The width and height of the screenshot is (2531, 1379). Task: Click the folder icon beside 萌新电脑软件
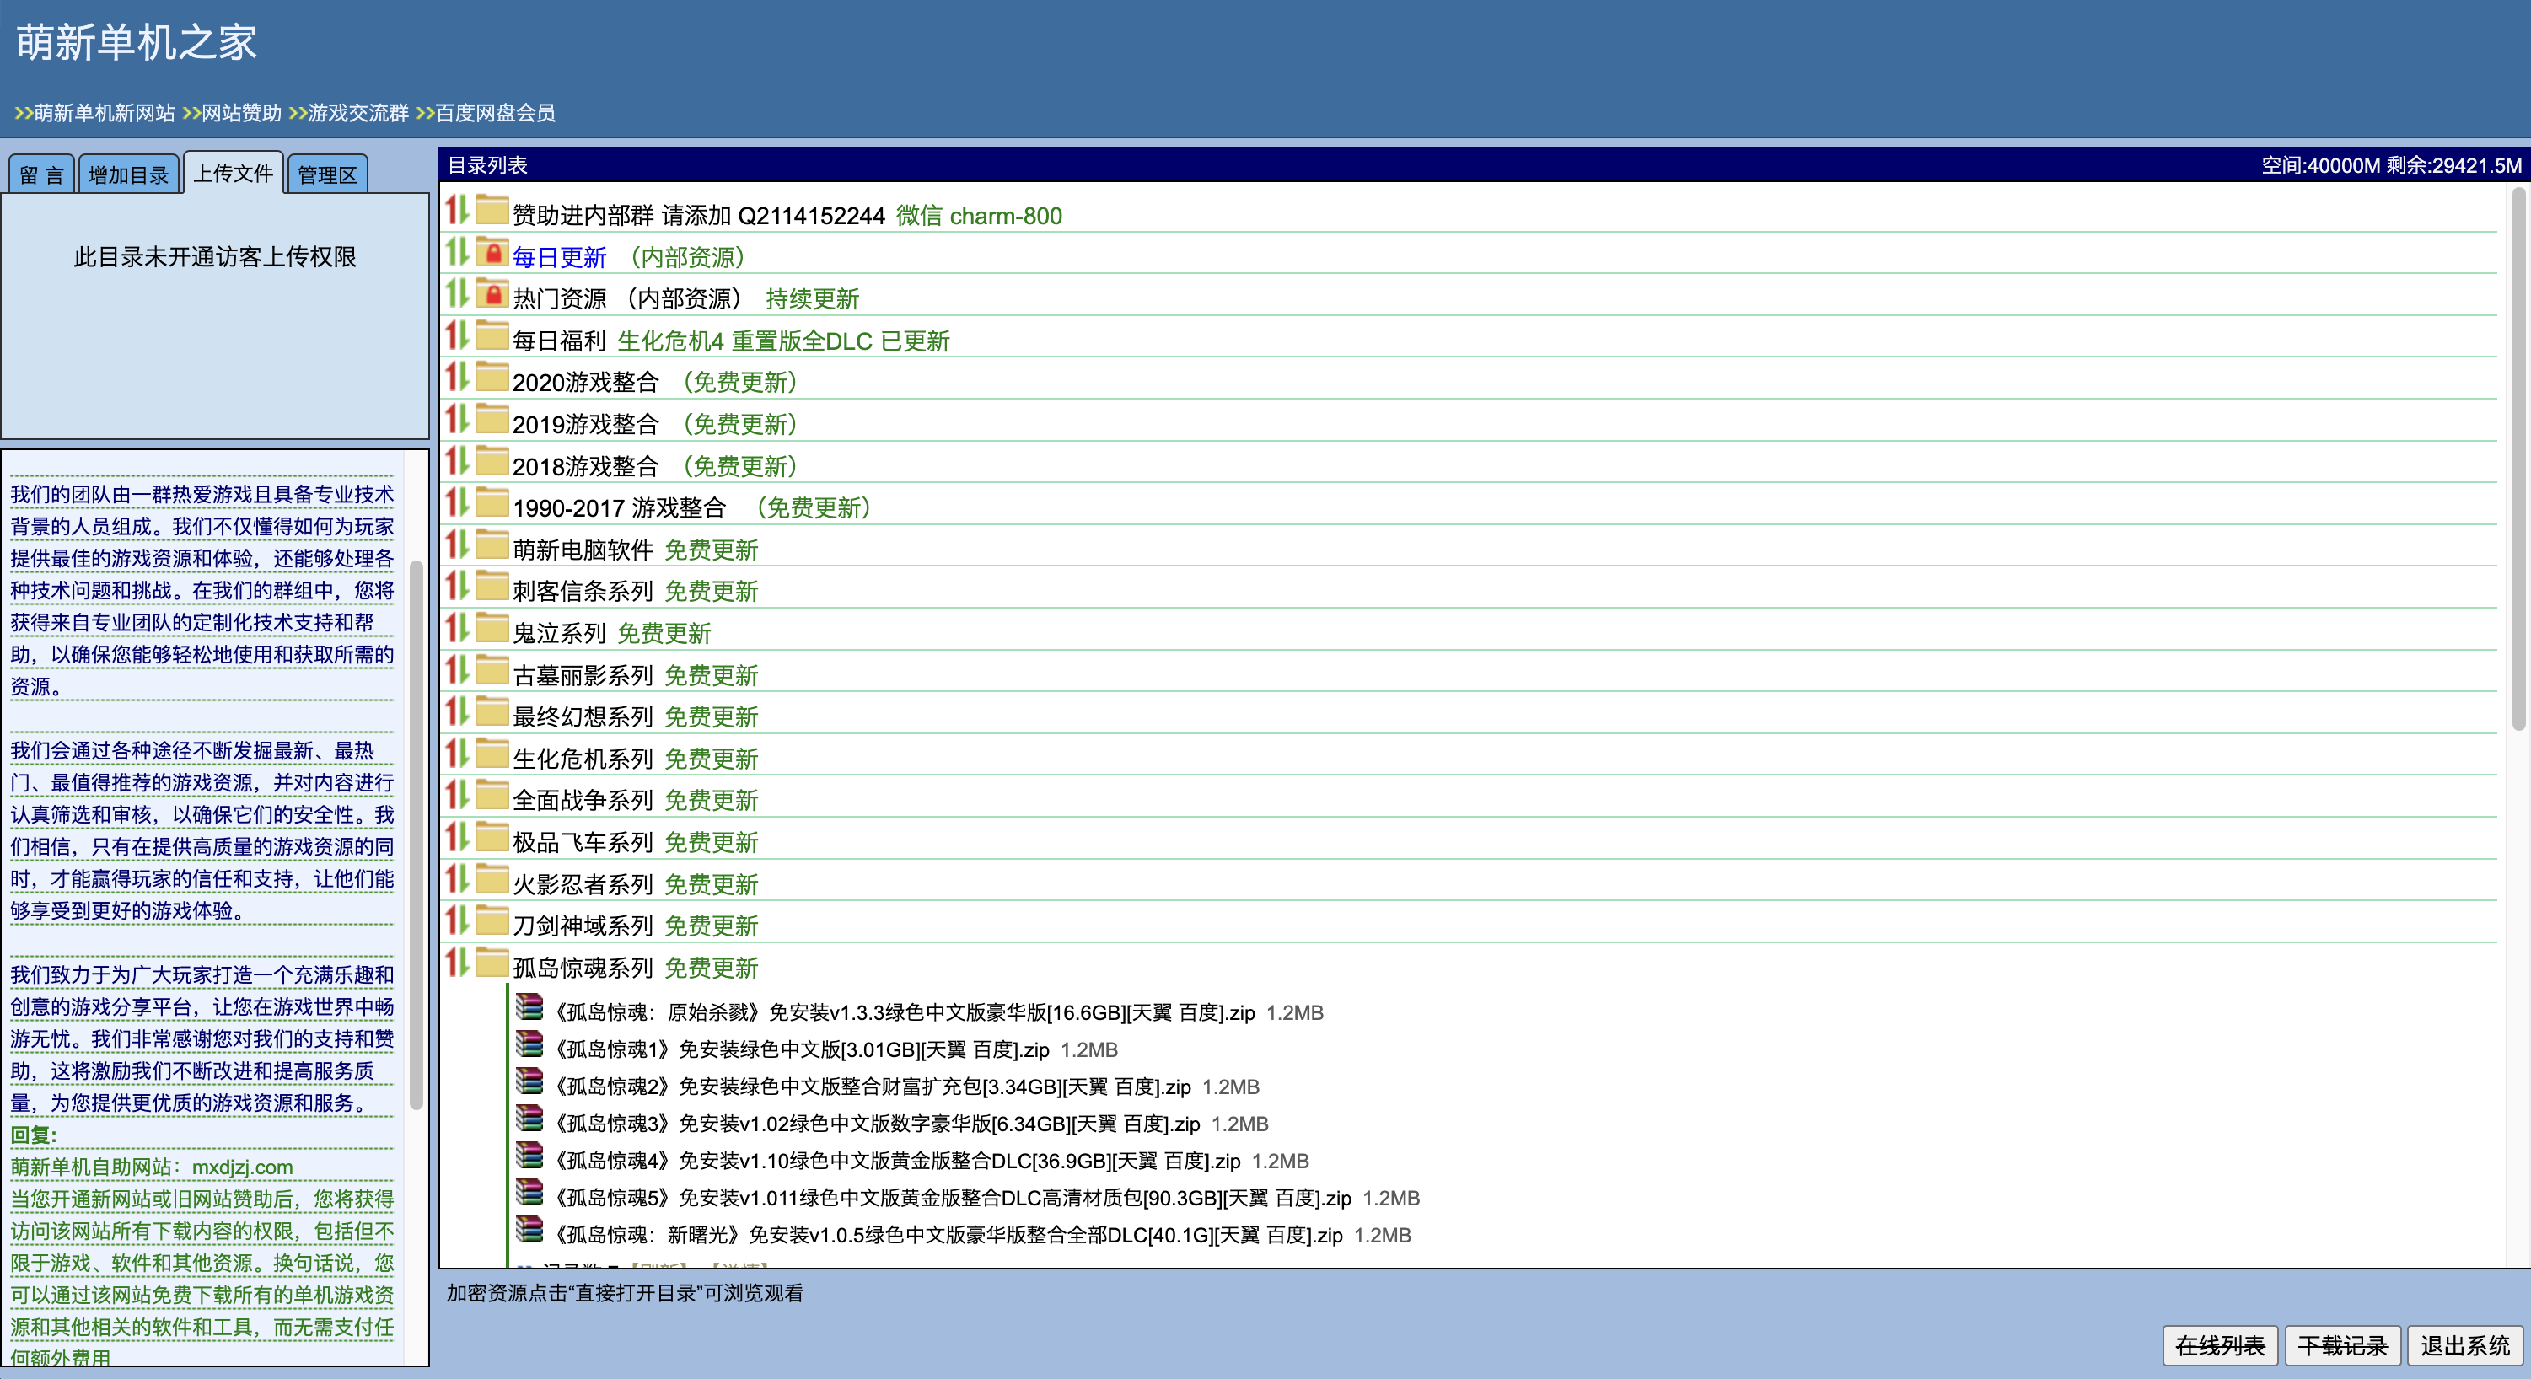click(x=492, y=546)
